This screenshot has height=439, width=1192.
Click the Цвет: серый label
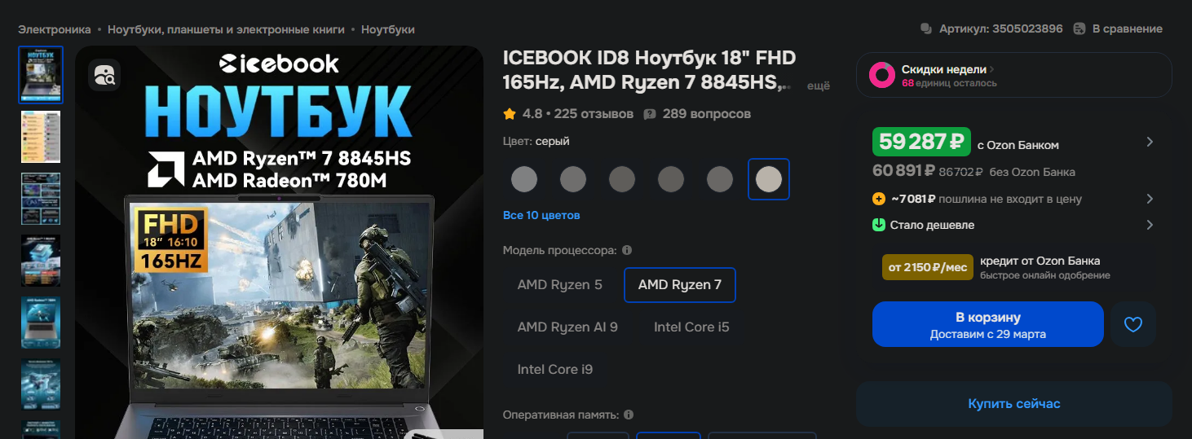point(536,141)
